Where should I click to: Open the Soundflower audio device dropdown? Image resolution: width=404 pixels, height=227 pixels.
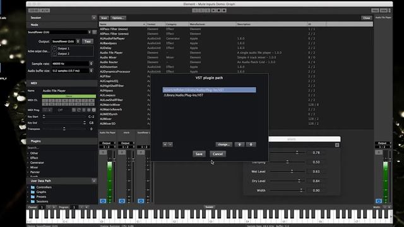pyautogui.click(x=59, y=32)
